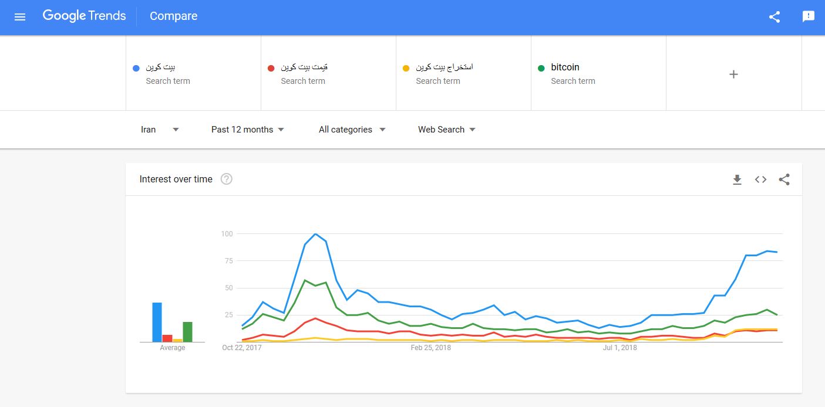Open the All categories dropdown
The width and height of the screenshot is (825, 407).
pyautogui.click(x=352, y=130)
